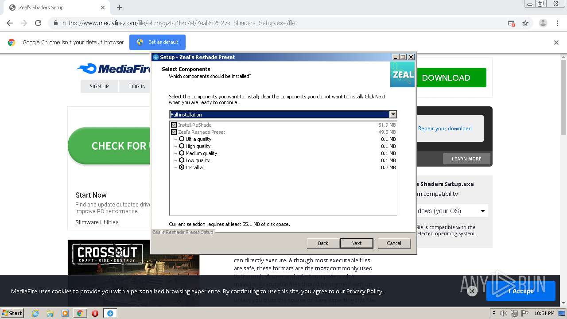Viewport: 567px width, 319px height.
Task: Click the pop-up blocked icon in address bar
Action: [511, 23]
